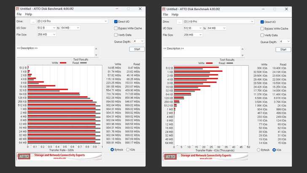Screen dimensions: 307x173
Task: Select the IO/s radio button in left window
Action: 128,149
